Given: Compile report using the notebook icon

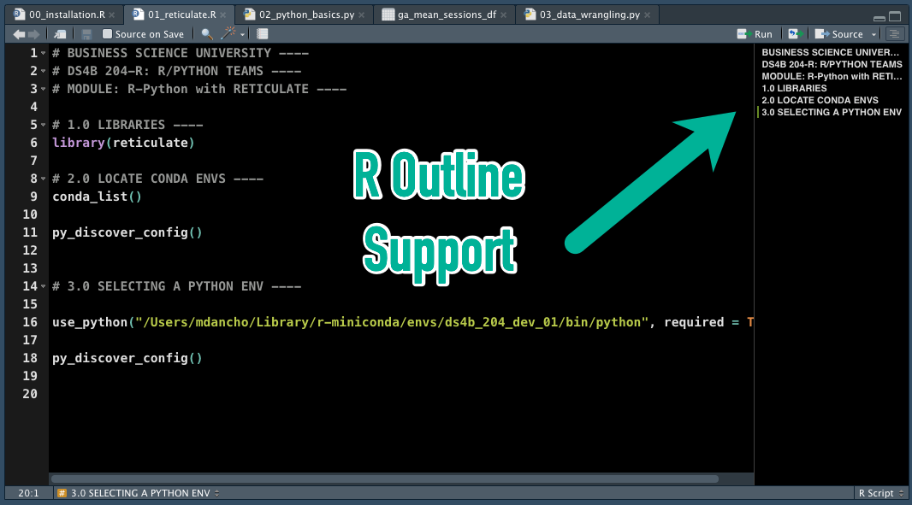Looking at the screenshot, I should point(263,34).
